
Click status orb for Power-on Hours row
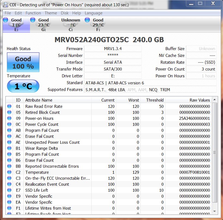[x=9, y=118]
